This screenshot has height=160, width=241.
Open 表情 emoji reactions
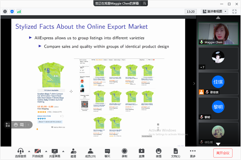159,153
